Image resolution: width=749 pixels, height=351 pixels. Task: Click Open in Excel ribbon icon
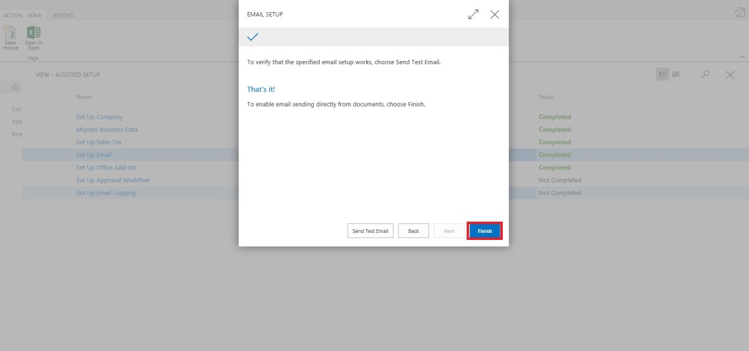pyautogui.click(x=34, y=38)
